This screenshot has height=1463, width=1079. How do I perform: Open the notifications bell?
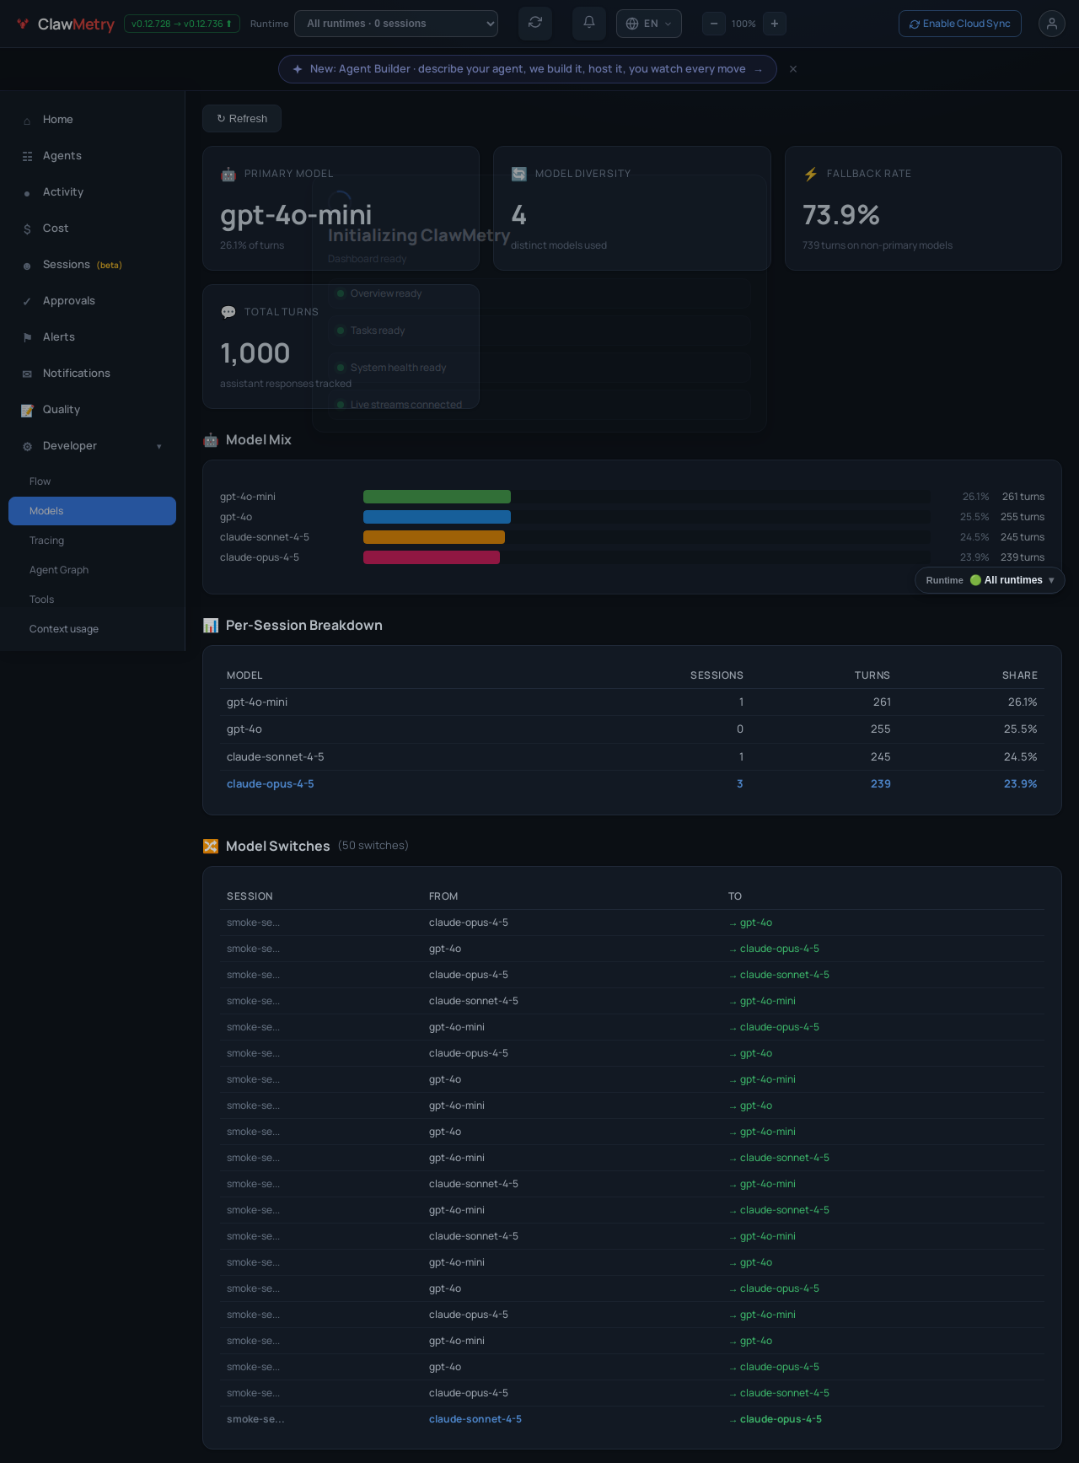coord(589,23)
